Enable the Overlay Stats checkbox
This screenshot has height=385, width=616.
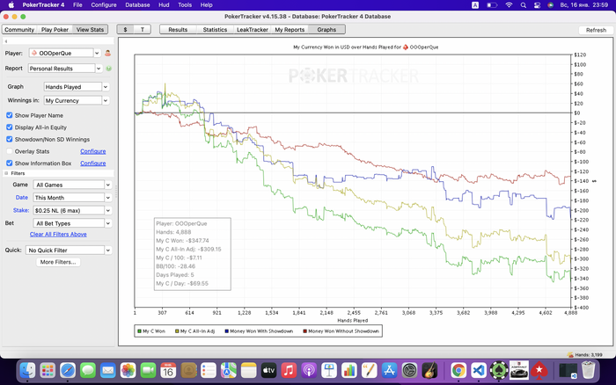[x=10, y=151]
